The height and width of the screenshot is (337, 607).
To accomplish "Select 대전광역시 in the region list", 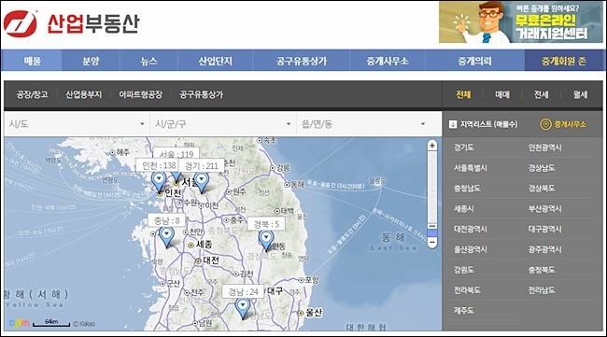I will pyautogui.click(x=470, y=229).
